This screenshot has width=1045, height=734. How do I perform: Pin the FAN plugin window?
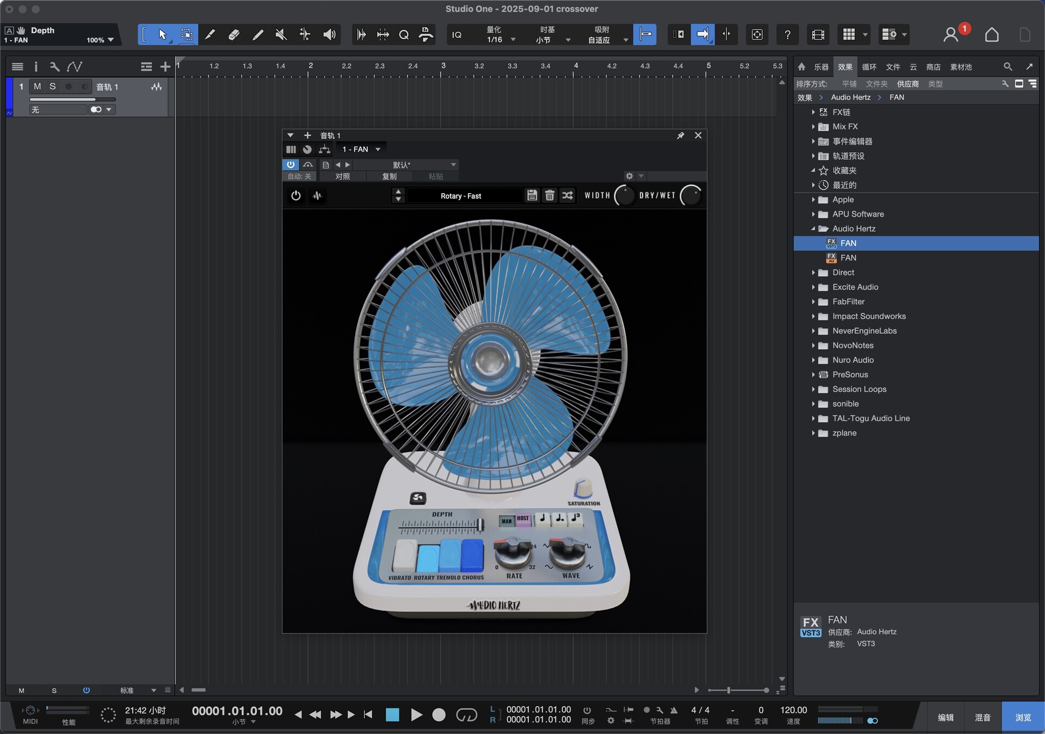coord(680,135)
